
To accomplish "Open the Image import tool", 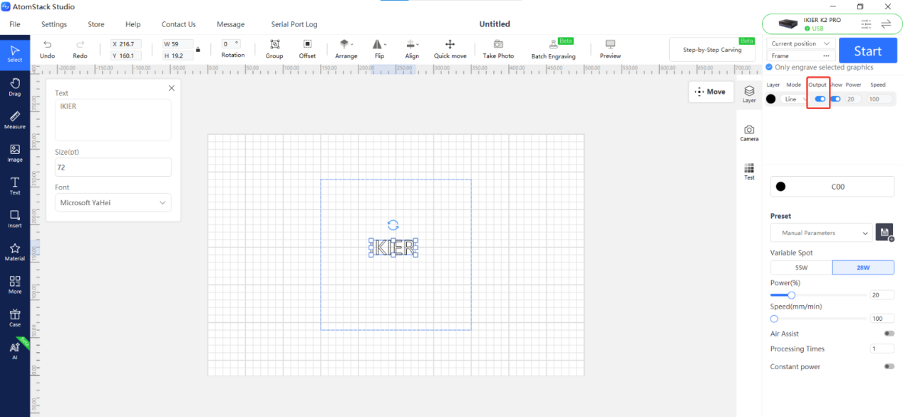I will [x=14, y=153].
